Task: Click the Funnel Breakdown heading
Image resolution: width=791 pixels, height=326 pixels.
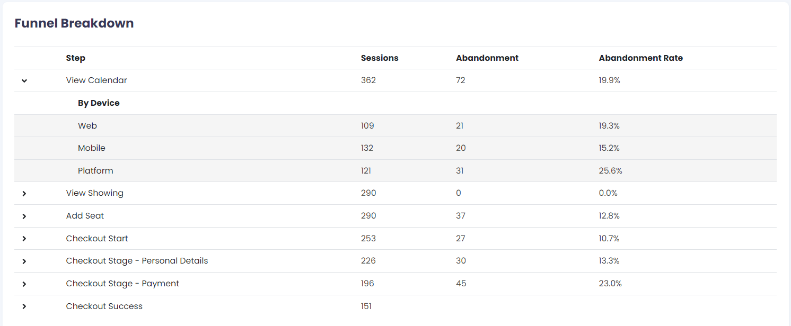Action: coord(74,23)
